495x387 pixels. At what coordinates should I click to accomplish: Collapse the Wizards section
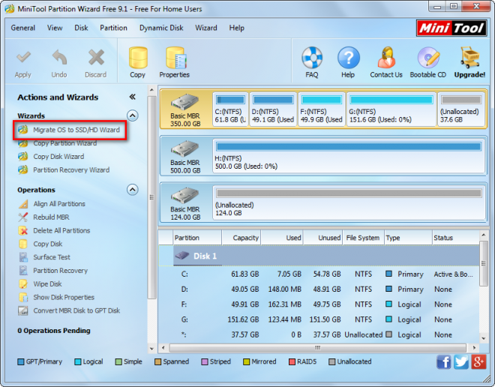(x=133, y=115)
